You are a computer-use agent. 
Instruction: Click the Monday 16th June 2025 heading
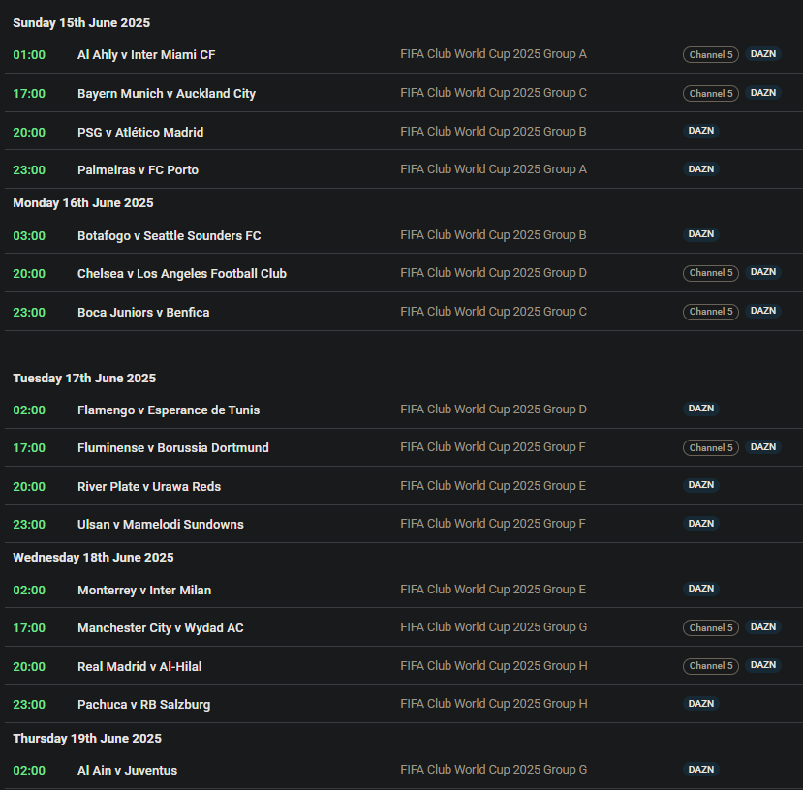(83, 203)
